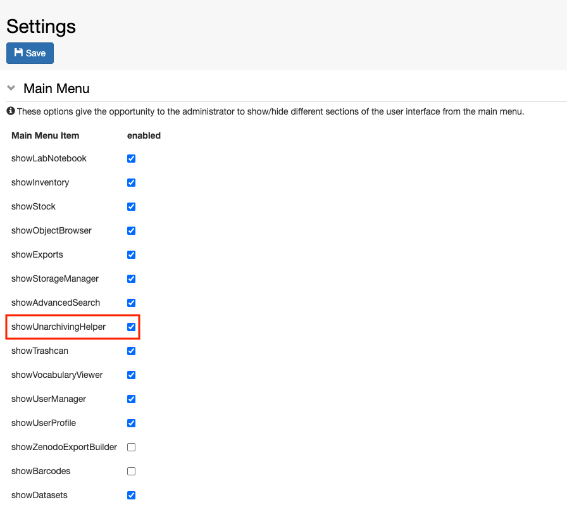The width and height of the screenshot is (567, 507).
Task: Uncheck the showAdvancedSearch checkbox
Action: [131, 303]
